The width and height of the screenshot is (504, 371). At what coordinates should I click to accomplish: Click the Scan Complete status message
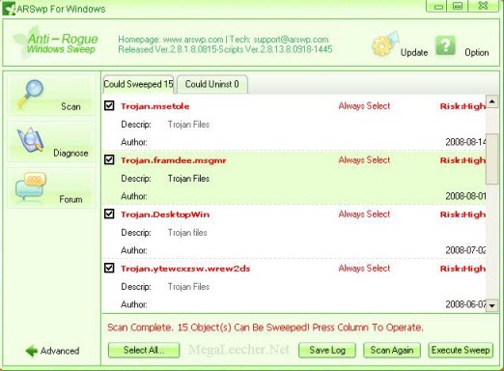coord(266,328)
